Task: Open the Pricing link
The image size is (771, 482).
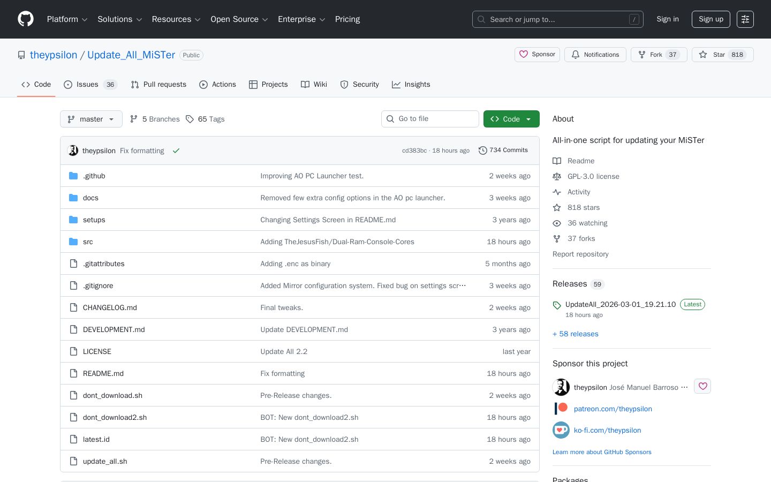Action: coord(347,19)
